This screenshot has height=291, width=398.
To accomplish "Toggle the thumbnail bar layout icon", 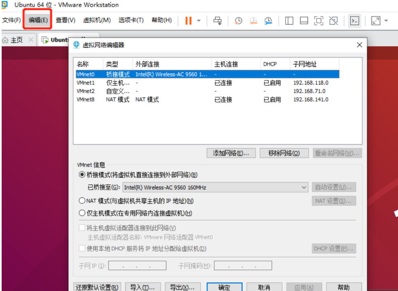I will pyautogui.click(x=304, y=20).
